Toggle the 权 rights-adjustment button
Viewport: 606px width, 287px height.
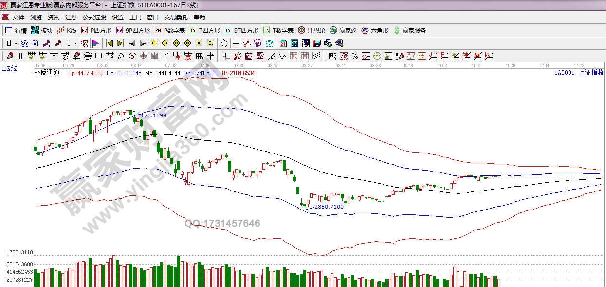coord(84,43)
